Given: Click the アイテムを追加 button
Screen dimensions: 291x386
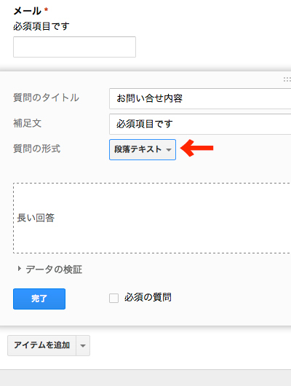Looking at the screenshot, I should click(x=41, y=346).
